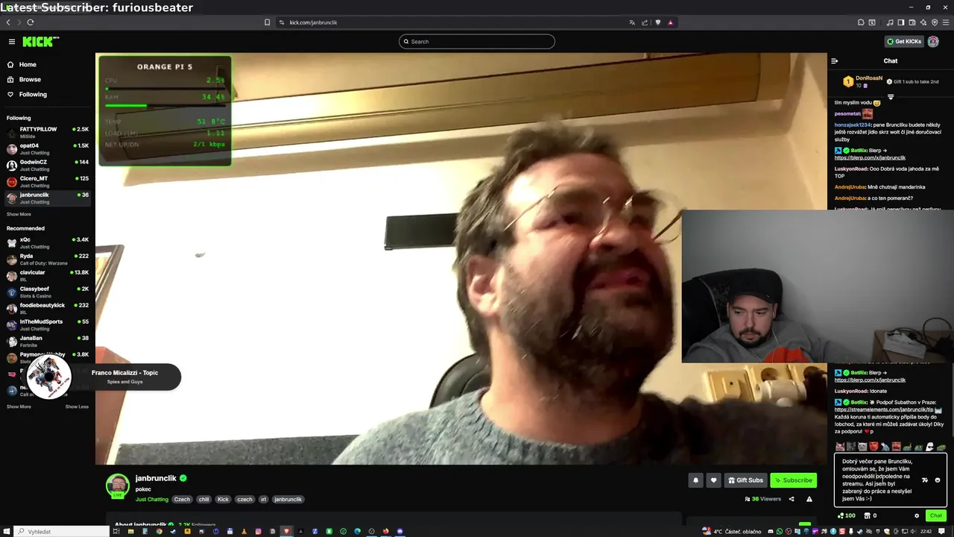Click share stream icon
This screenshot has width=954, height=537.
click(792, 499)
